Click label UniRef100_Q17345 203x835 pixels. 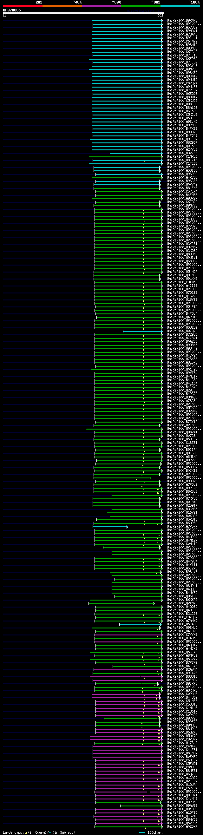pyautogui.click(x=182, y=743)
